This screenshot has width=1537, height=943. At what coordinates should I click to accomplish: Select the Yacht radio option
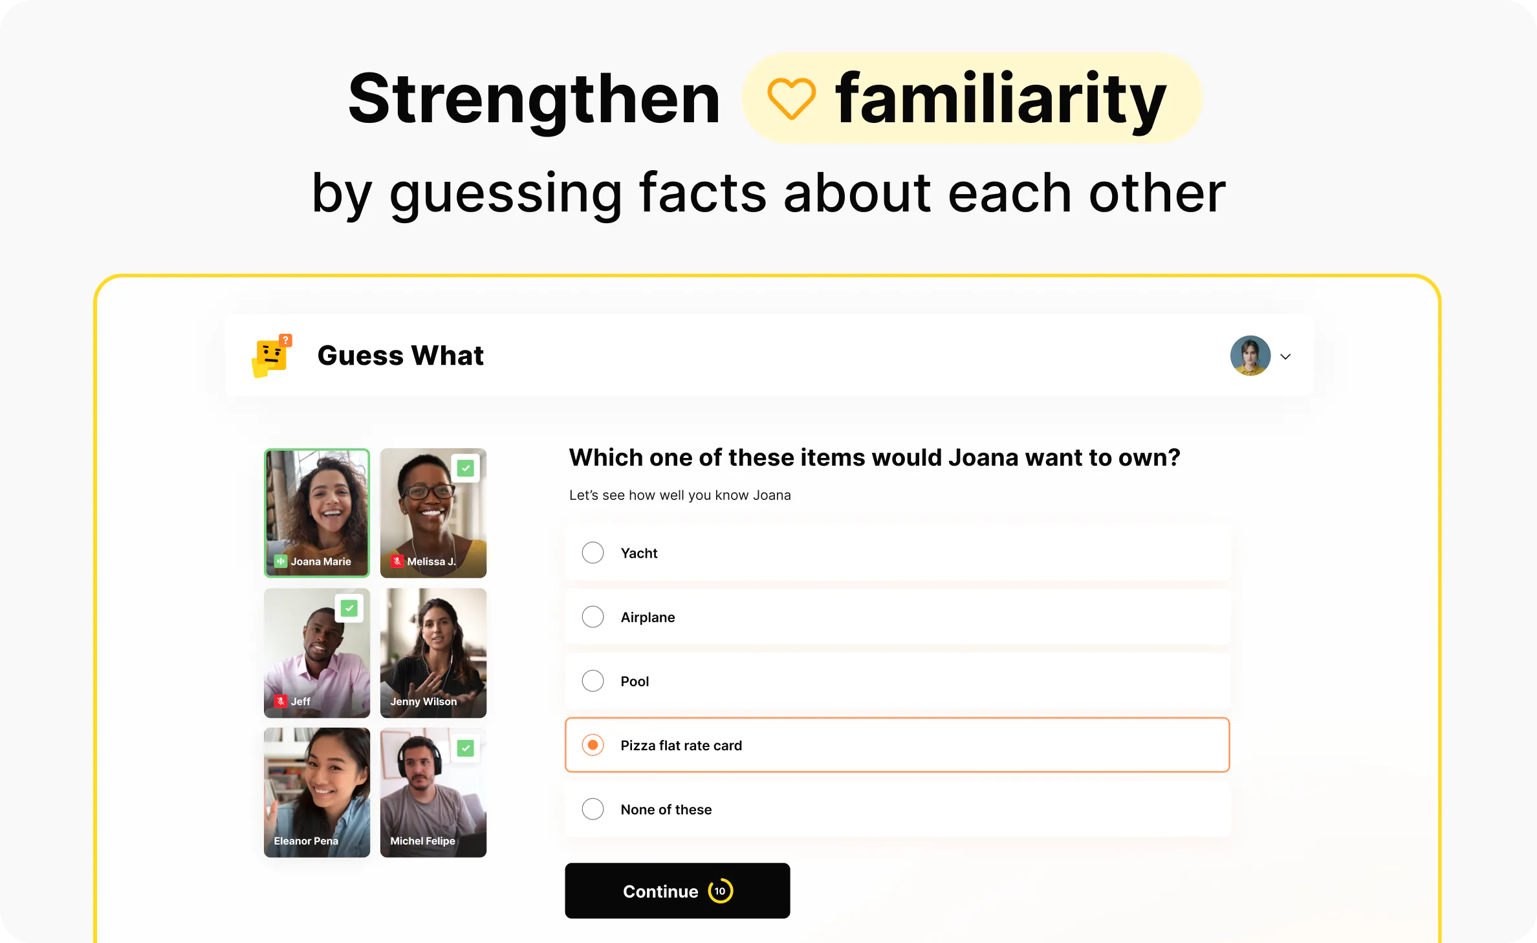click(593, 553)
